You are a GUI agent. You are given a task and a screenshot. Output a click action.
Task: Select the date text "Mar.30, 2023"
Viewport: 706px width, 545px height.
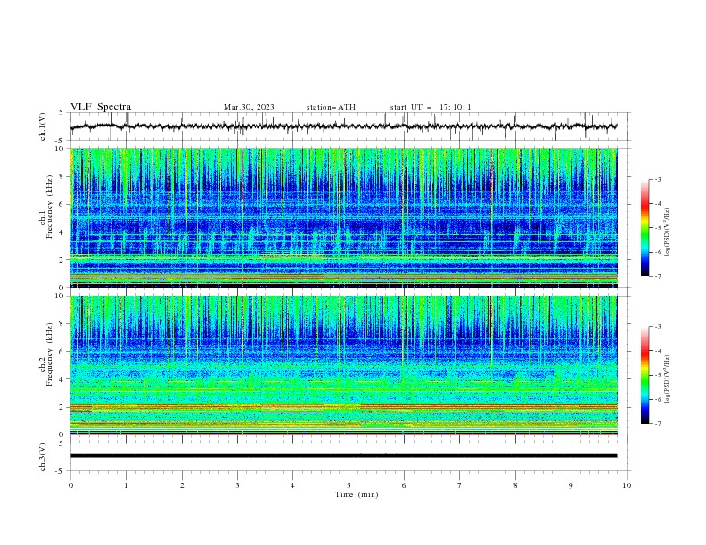coord(249,107)
